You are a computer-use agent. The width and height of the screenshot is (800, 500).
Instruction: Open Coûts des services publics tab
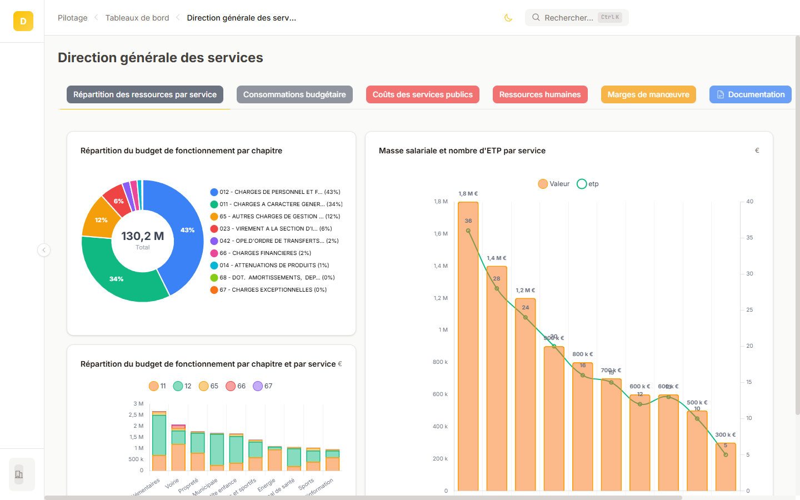423,94
